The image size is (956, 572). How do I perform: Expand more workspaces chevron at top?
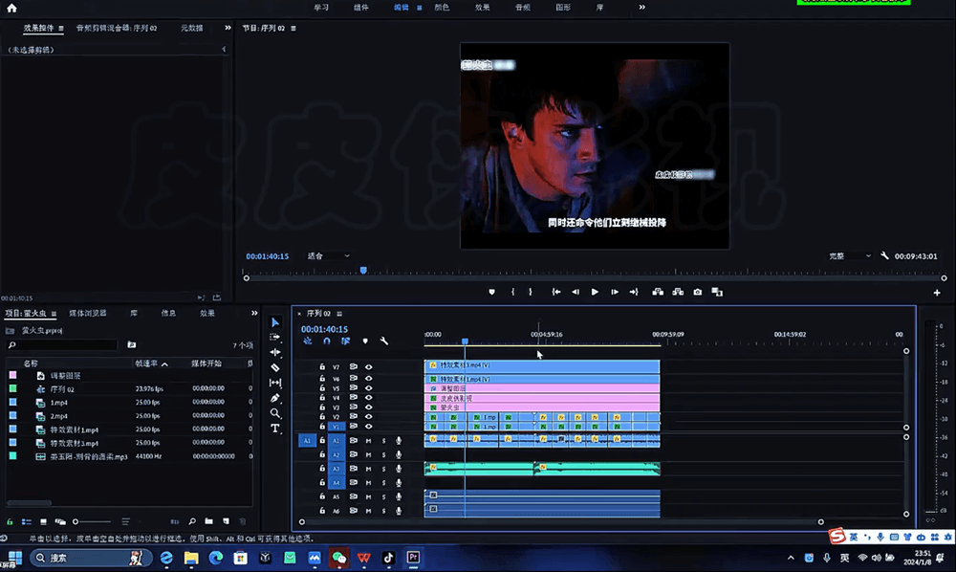(x=642, y=8)
